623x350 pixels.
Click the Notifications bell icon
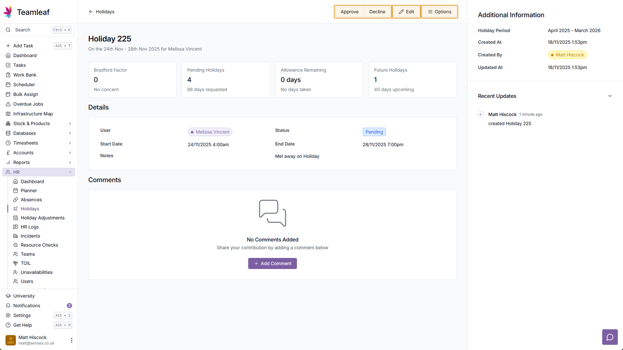8,306
